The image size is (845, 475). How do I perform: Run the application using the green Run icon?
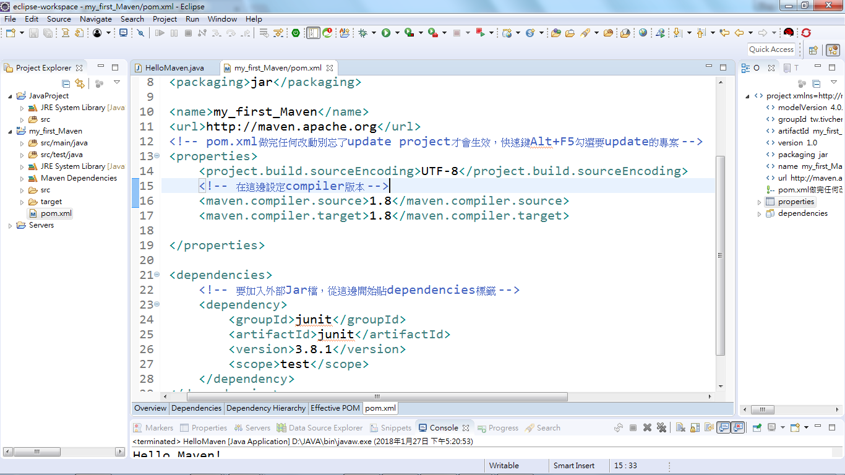pos(387,33)
